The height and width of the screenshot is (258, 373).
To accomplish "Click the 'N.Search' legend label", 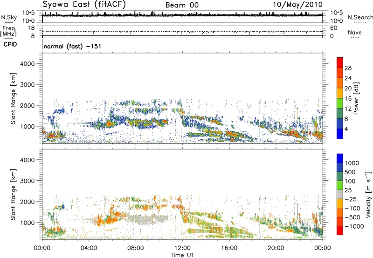I will tap(360, 17).
